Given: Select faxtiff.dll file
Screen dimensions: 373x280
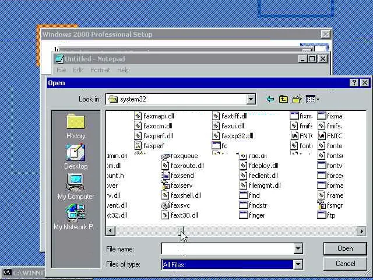Looking at the screenshot, I should coord(230,116).
